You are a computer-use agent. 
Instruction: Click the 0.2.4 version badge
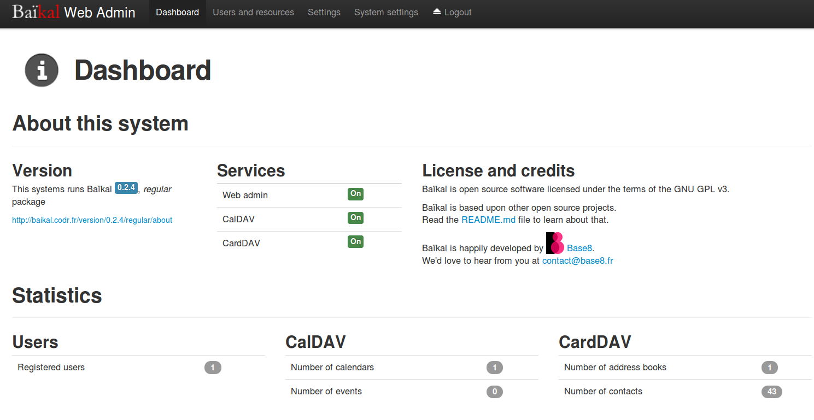pos(126,188)
